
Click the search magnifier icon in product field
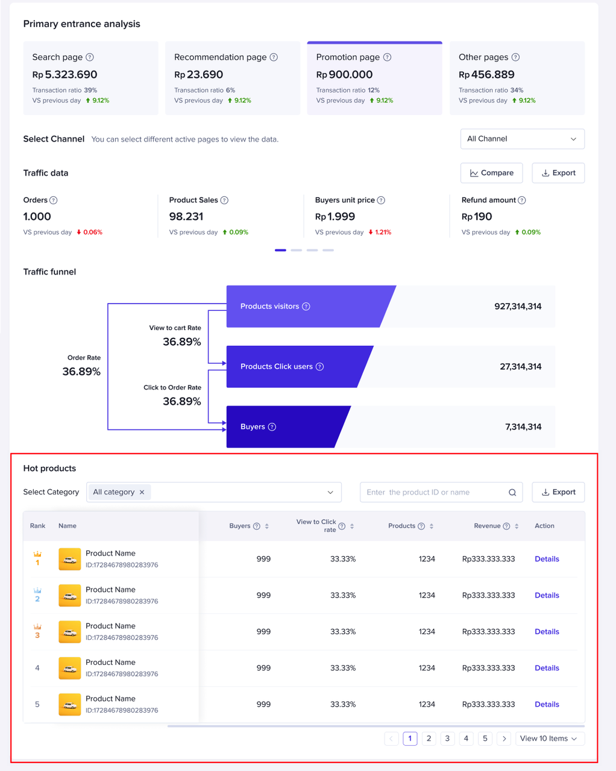pos(512,492)
